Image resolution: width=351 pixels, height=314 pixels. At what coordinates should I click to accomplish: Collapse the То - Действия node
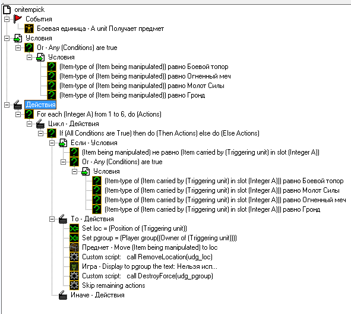52,219
